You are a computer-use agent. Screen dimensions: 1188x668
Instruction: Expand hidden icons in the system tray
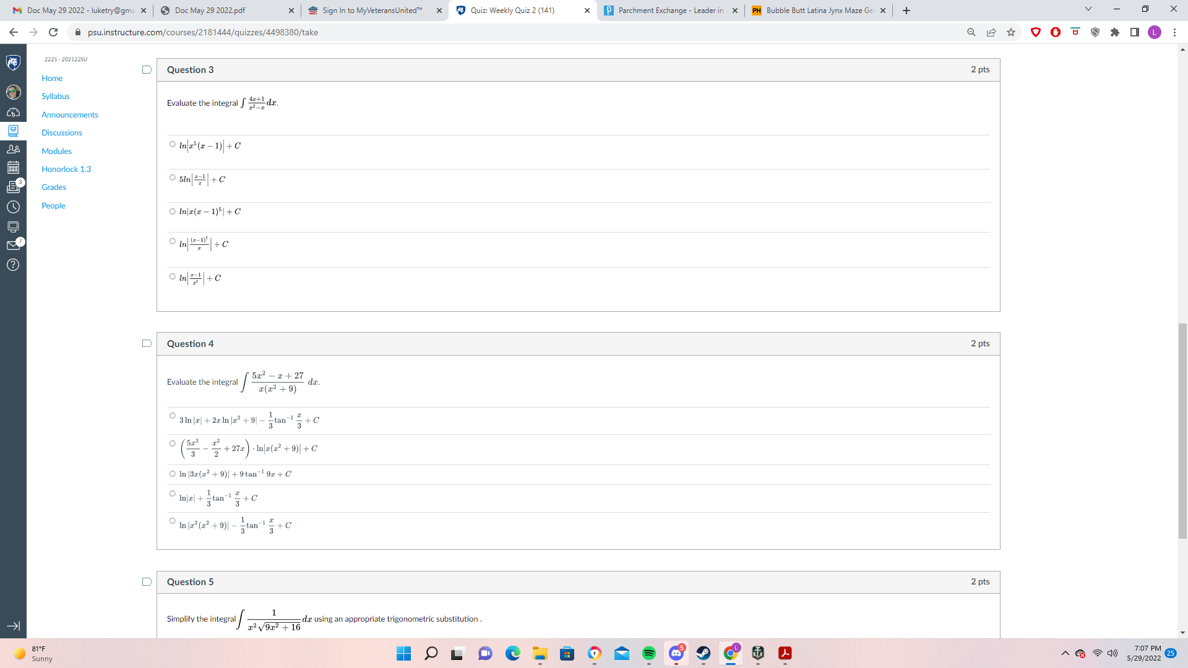click(x=1065, y=653)
